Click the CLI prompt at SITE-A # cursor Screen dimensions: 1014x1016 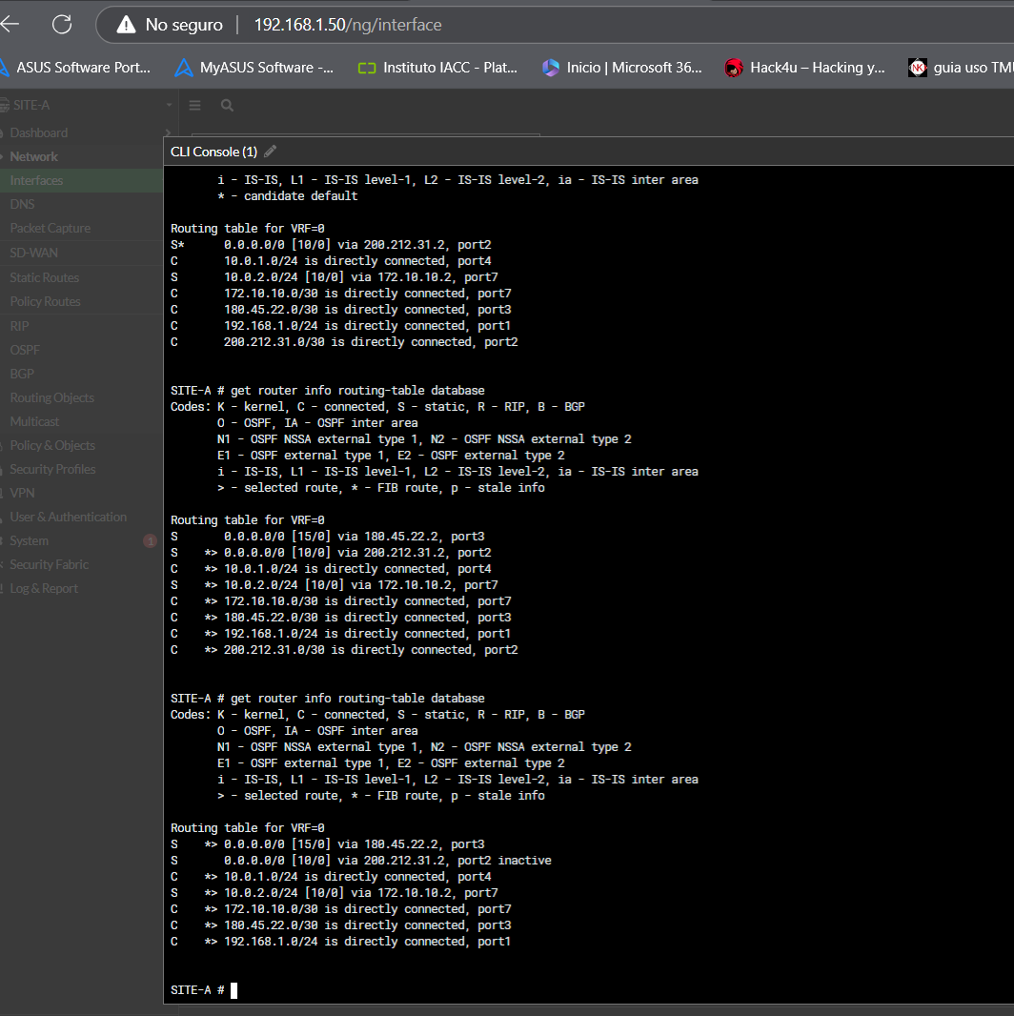click(233, 990)
